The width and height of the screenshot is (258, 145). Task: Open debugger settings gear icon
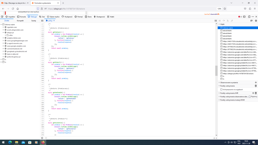click(256, 21)
